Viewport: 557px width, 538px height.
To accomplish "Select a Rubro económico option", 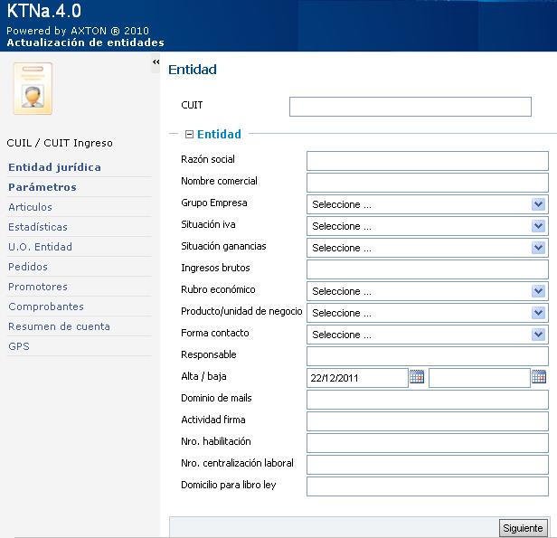I will tap(427, 291).
